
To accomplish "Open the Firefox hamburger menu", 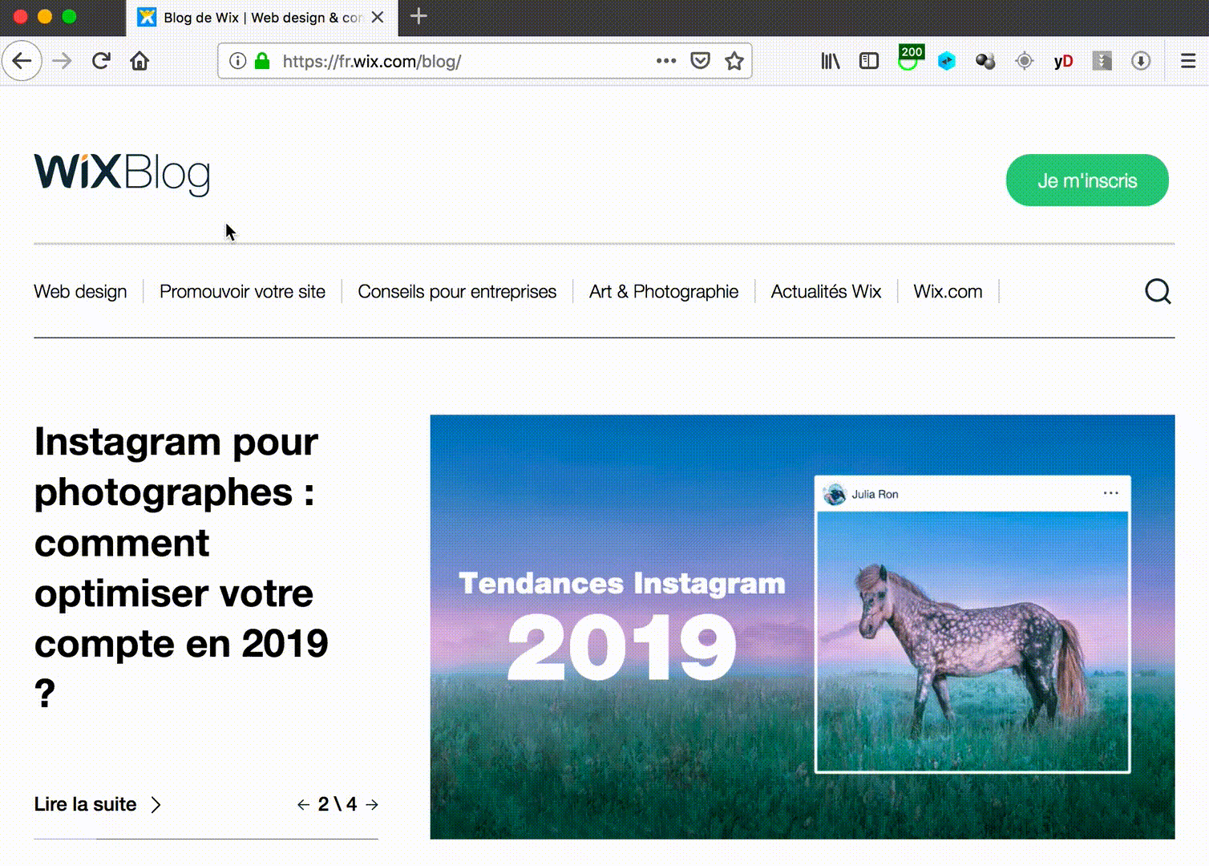I will [x=1187, y=60].
